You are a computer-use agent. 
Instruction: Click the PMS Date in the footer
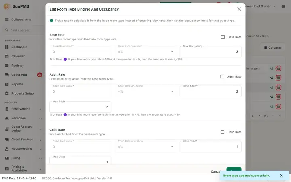click(19, 178)
